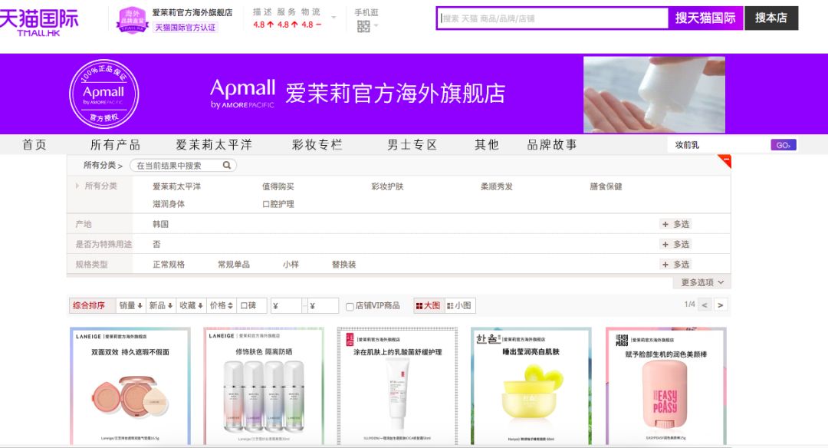Switch to small image list view (小图)
This screenshot has height=448, width=828.
tap(459, 305)
